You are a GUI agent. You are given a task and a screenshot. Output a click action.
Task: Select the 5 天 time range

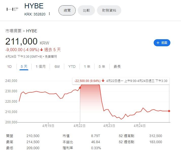tap(24, 67)
